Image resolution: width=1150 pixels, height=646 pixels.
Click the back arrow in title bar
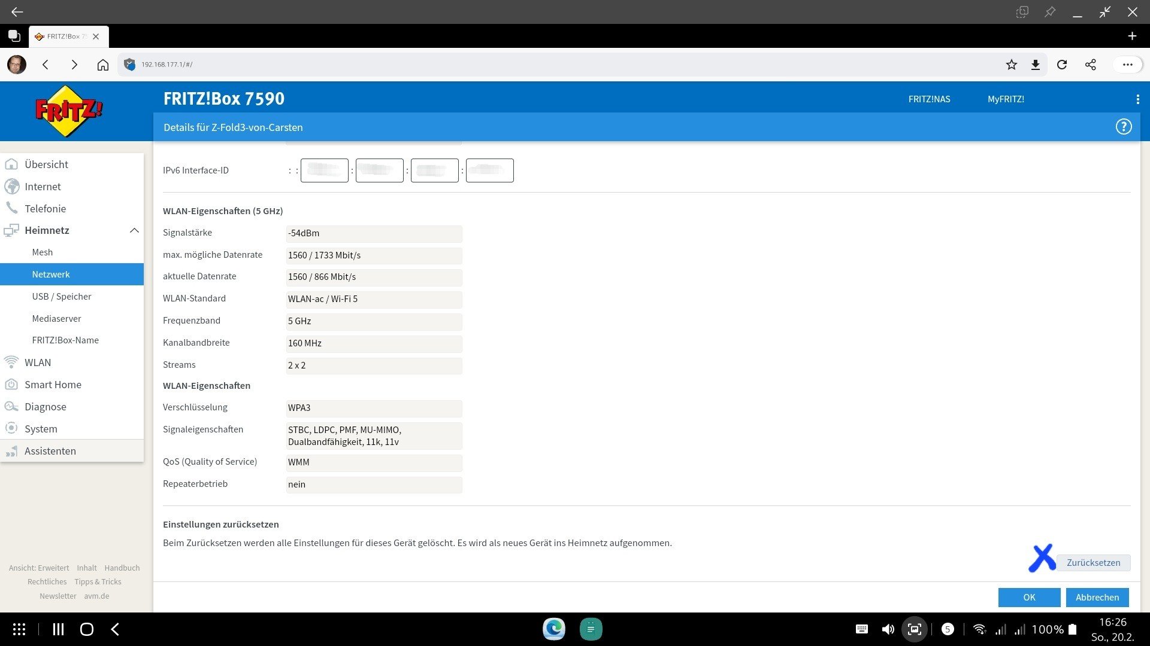click(17, 12)
